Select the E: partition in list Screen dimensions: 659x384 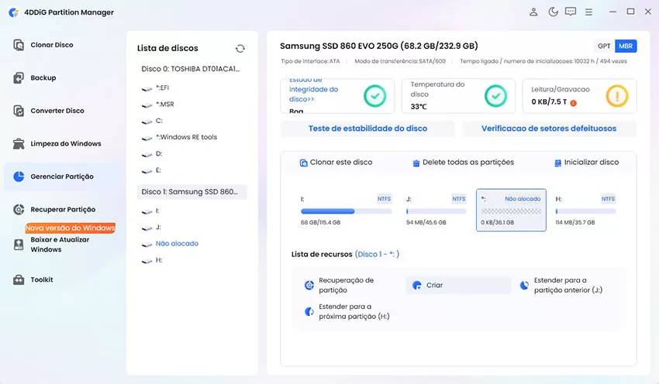tap(152, 170)
